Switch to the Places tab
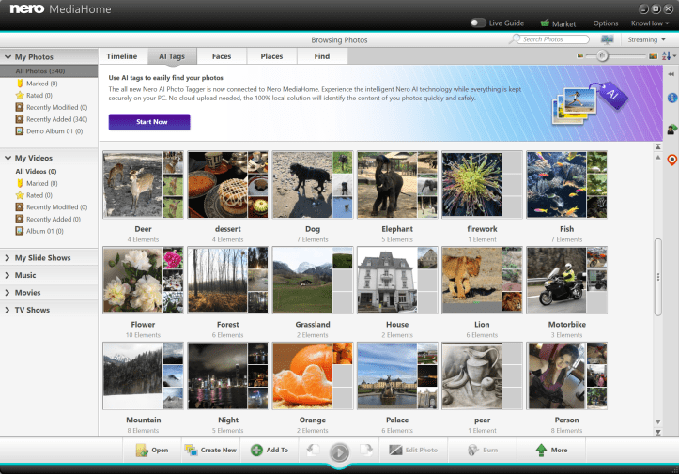The image size is (679, 474). [x=271, y=56]
